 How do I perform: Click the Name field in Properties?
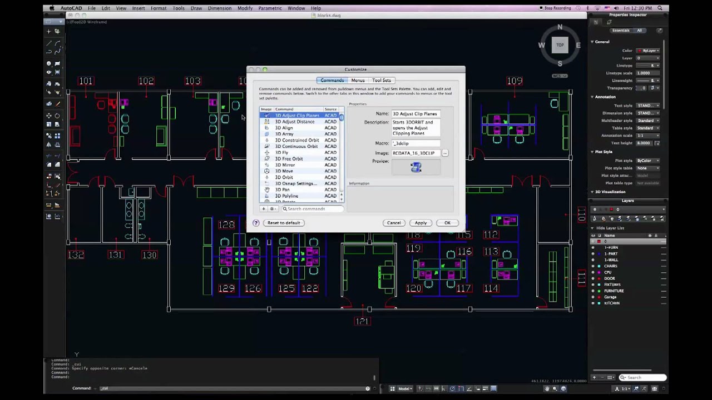pos(416,113)
